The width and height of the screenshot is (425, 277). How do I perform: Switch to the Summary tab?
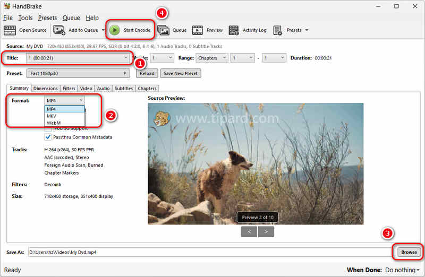(19, 88)
